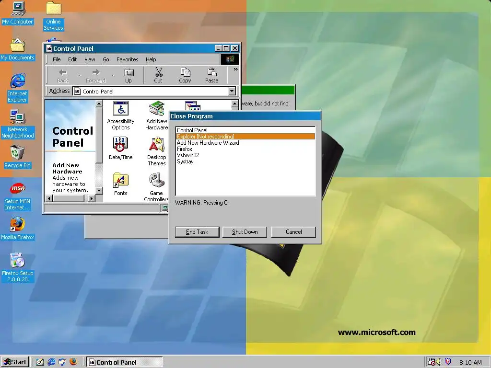The image size is (491, 368).
Task: Expand toolbar overflow chevron in Control Panel
Action: pos(235,69)
